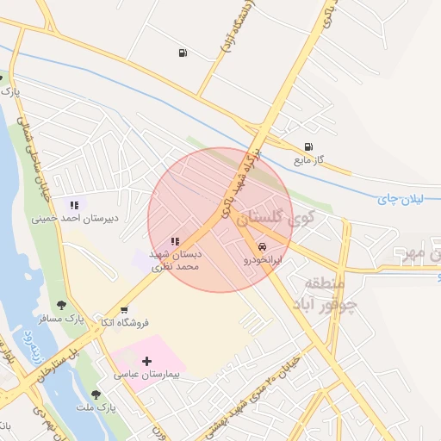
Task: Select tree icon above پارک مسافر
Action: coord(61,305)
